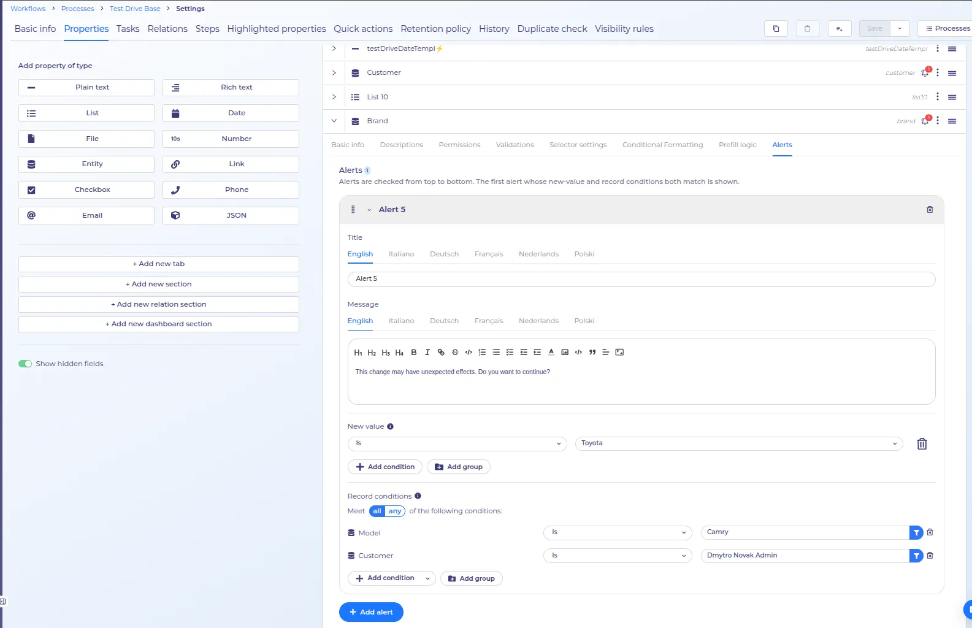972x628 pixels.
Task: Open operator dropdown for New value
Action: (457, 443)
